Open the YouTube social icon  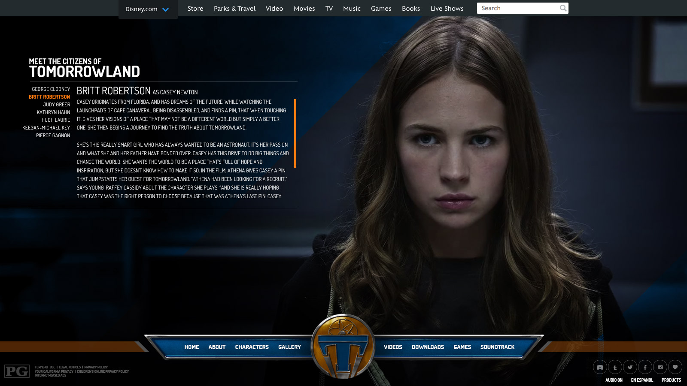click(x=600, y=367)
